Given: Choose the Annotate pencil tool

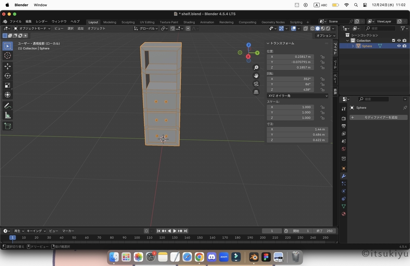Looking at the screenshot, I should [x=8, y=106].
